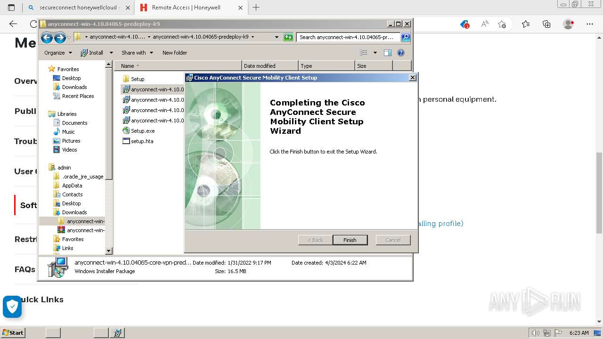603x339 pixels.
Task: Click the blue shield badge on web page
Action: coord(12,307)
